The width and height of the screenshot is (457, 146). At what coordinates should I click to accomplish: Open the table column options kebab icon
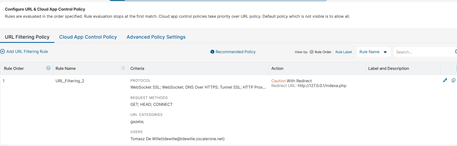pyautogui.click(x=456, y=69)
